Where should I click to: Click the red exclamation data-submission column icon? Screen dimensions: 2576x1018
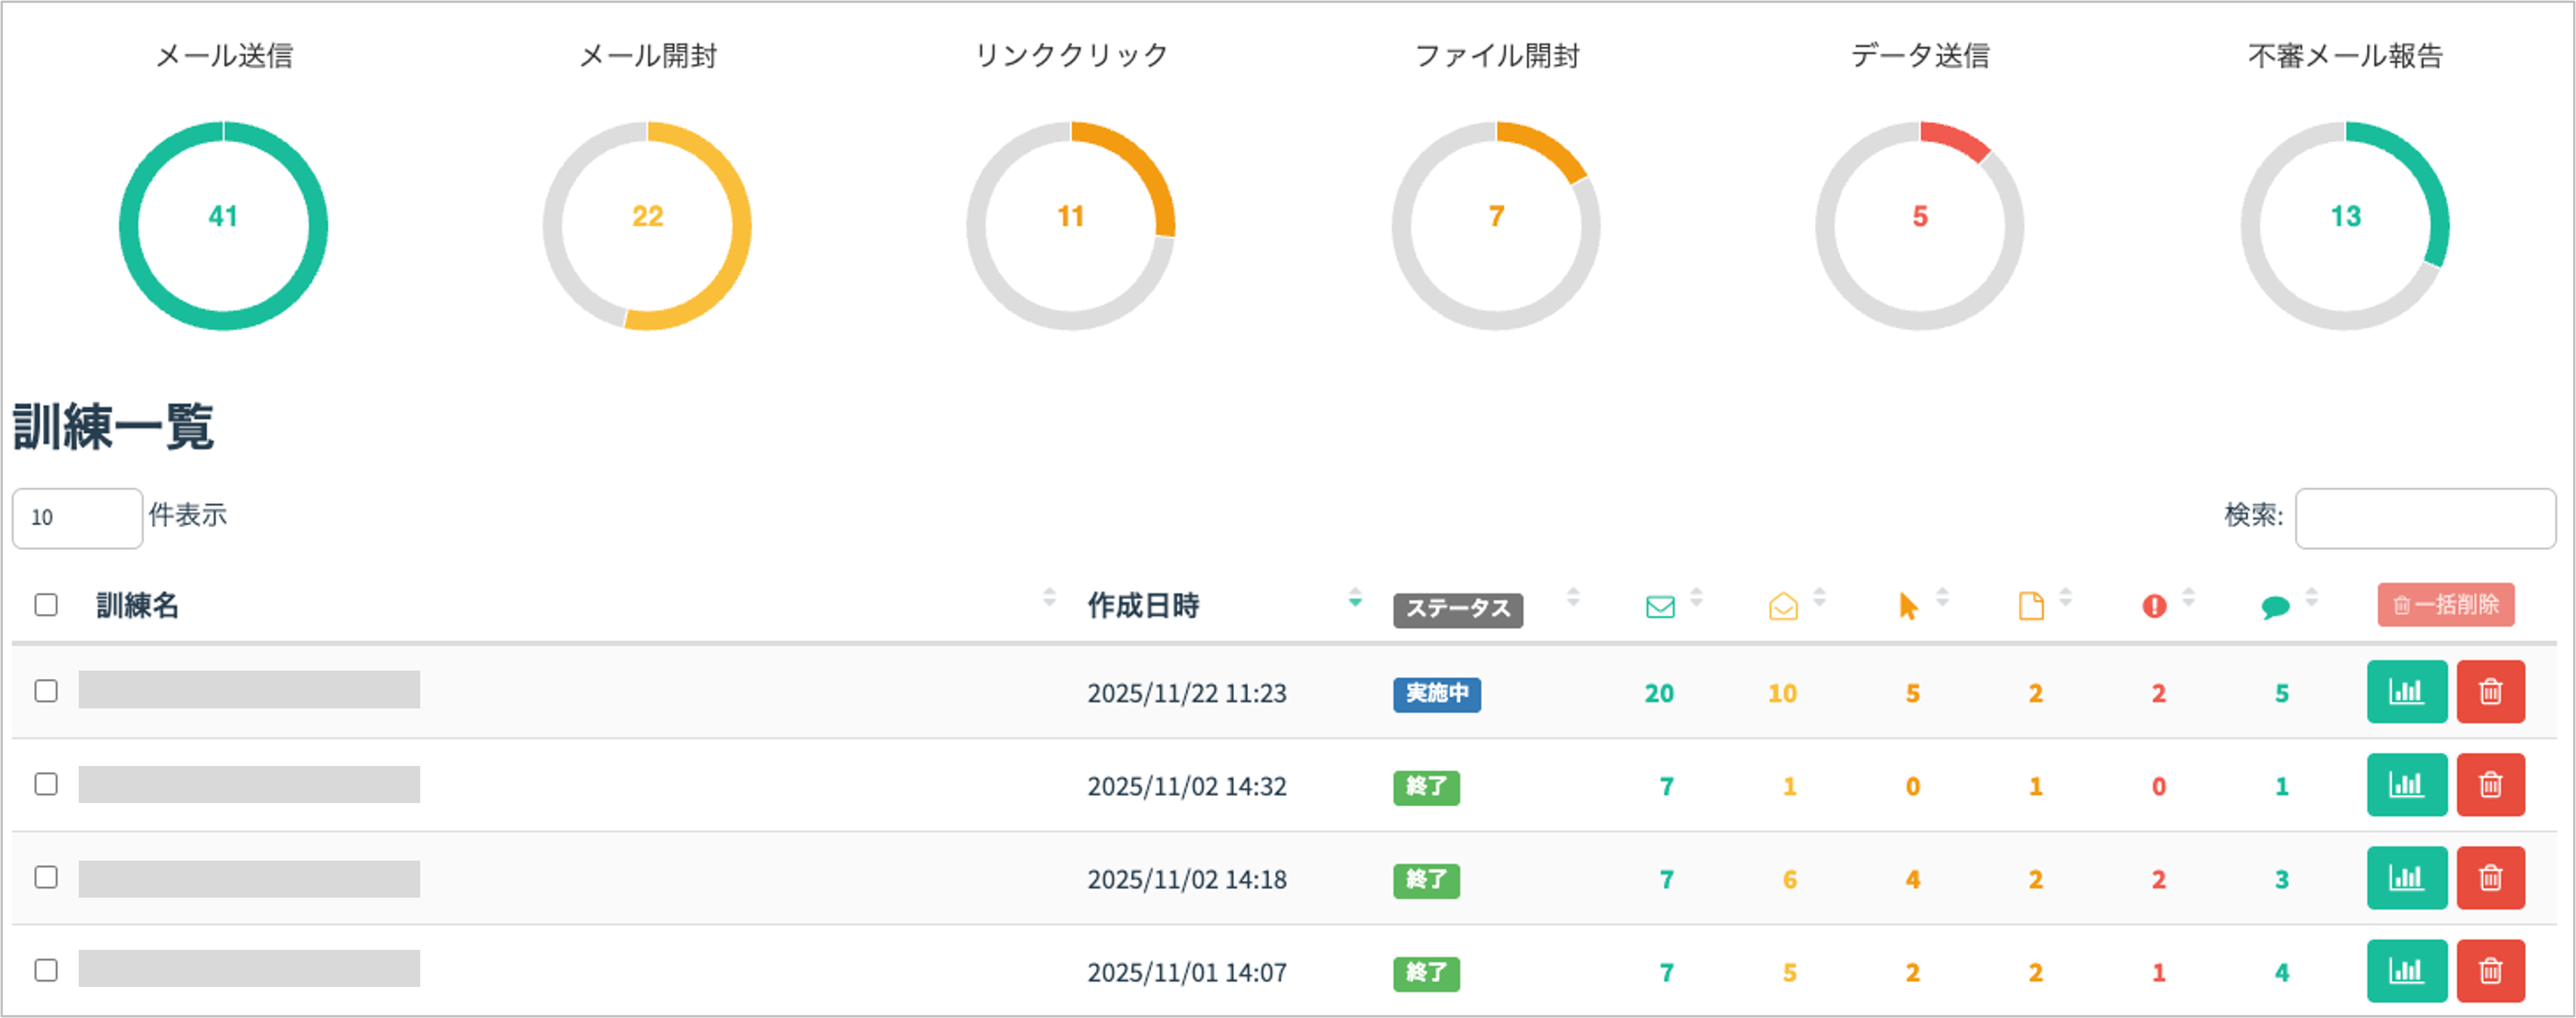(x=2154, y=606)
